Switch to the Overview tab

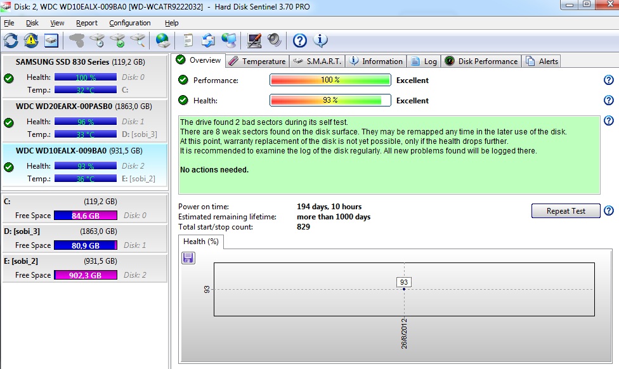(x=199, y=60)
